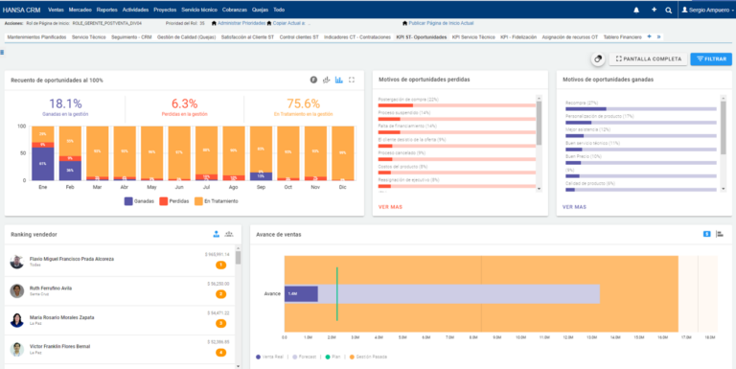Open the Proyectos menu

click(x=165, y=10)
